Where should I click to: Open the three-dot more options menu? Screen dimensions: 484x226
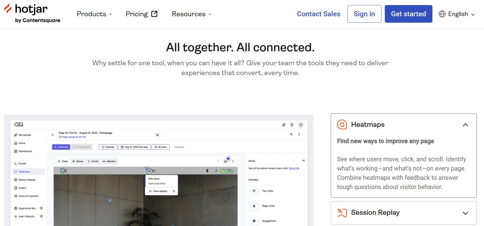[x=299, y=134]
